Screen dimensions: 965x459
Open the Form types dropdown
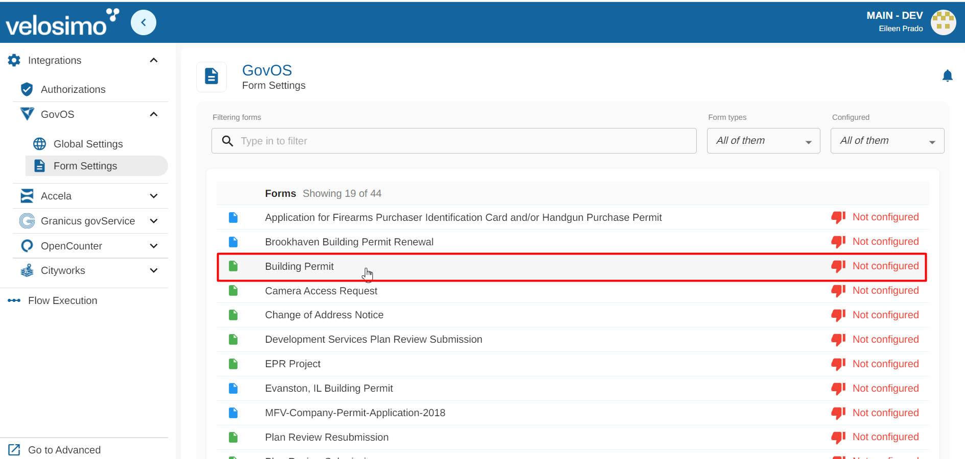(x=764, y=141)
